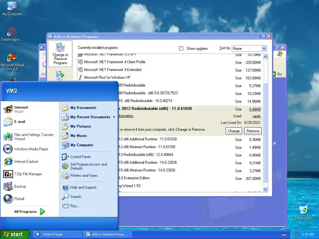Open Control Panel from Start menu
Viewport: 319px width, 239px height.
[88, 157]
